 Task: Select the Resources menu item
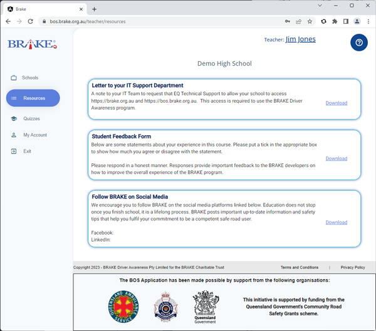pyautogui.click(x=33, y=98)
